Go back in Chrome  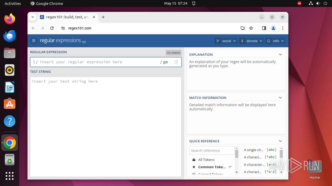pos(33,28)
